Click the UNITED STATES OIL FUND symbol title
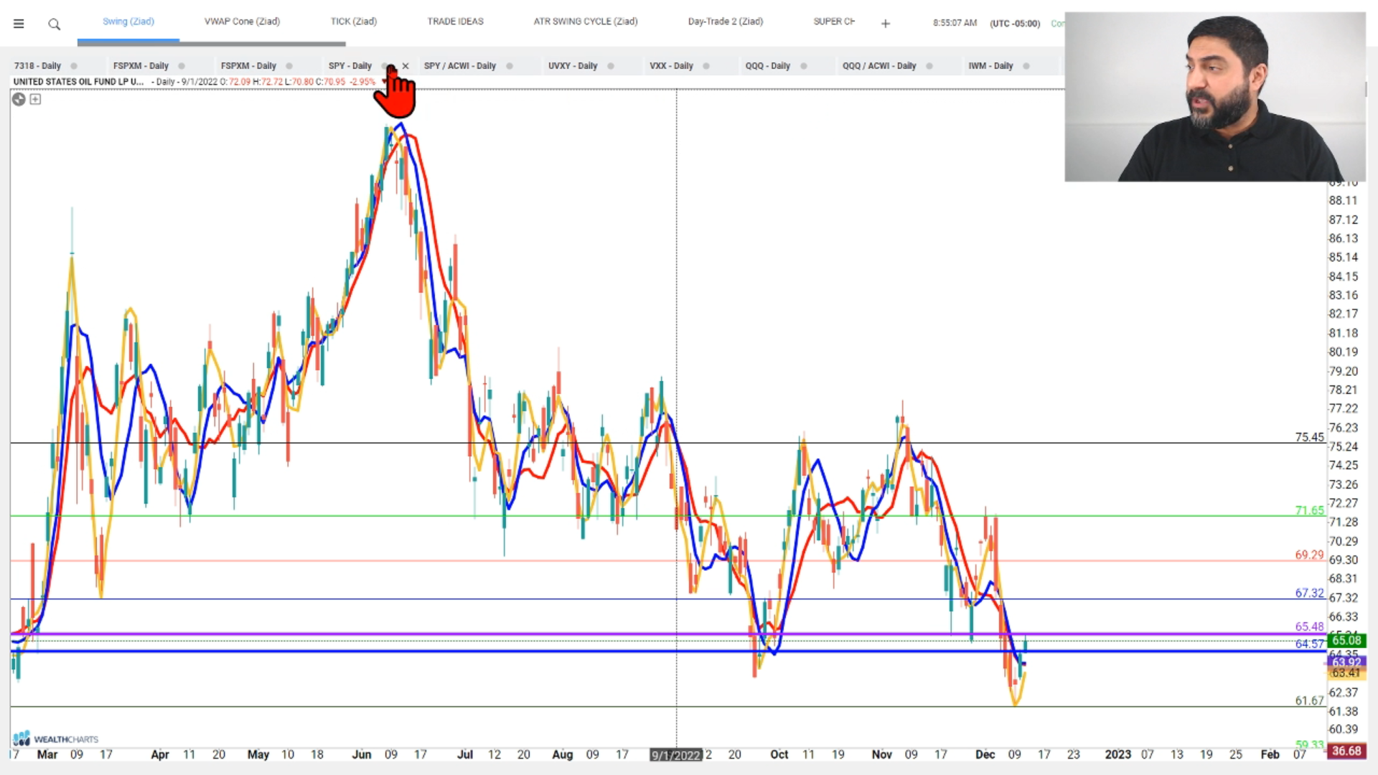The image size is (1378, 775). pos(78,82)
